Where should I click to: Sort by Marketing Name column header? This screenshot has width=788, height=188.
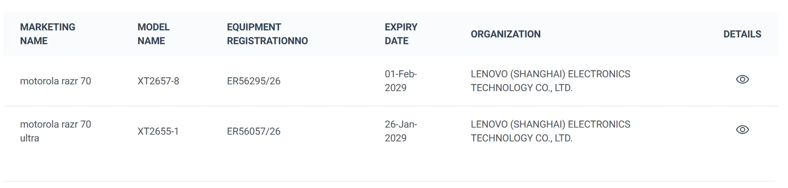tap(48, 34)
